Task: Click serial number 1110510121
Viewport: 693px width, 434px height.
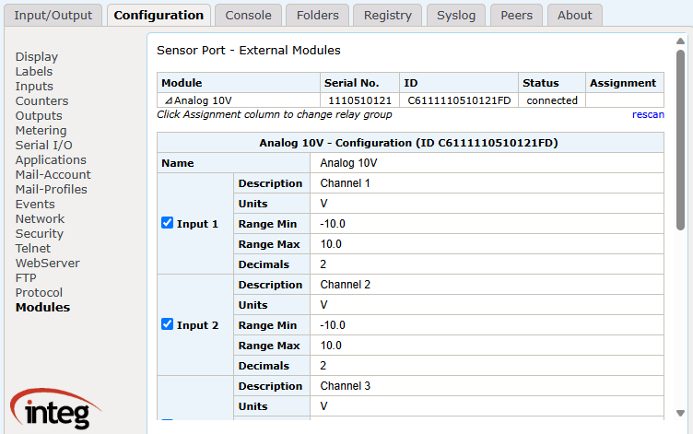Action: pos(359,100)
